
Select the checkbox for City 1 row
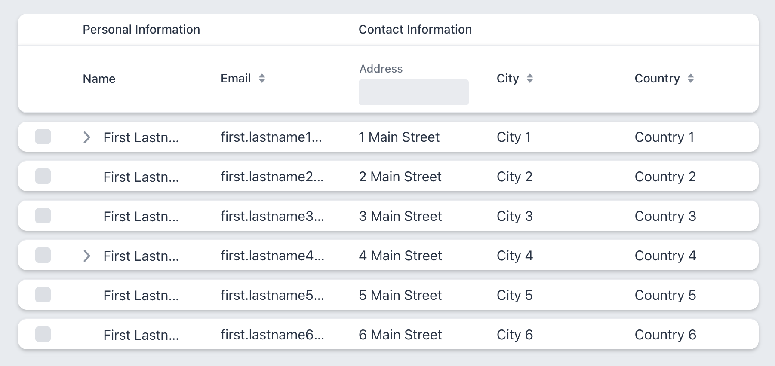[x=43, y=137]
